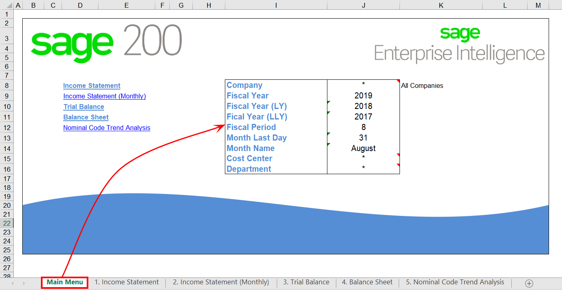Open the Balance Sheet hyperlink
This screenshot has height=290, width=562.
(86, 117)
